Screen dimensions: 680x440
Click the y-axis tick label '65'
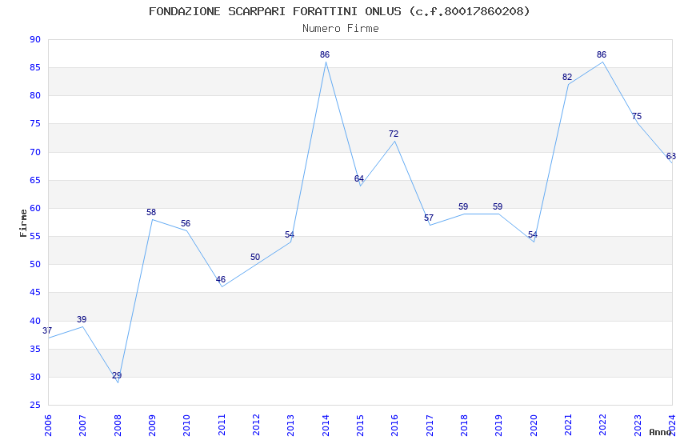click(35, 180)
